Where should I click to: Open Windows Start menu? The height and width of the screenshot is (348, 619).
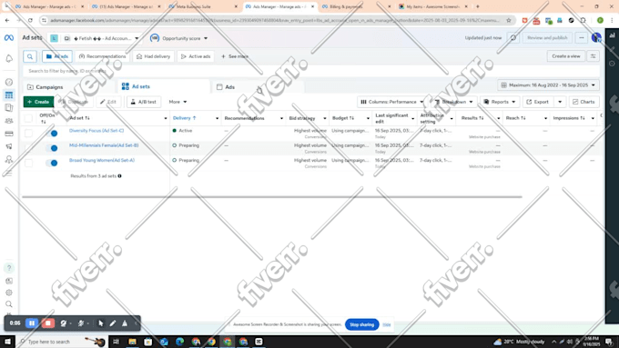point(8,342)
